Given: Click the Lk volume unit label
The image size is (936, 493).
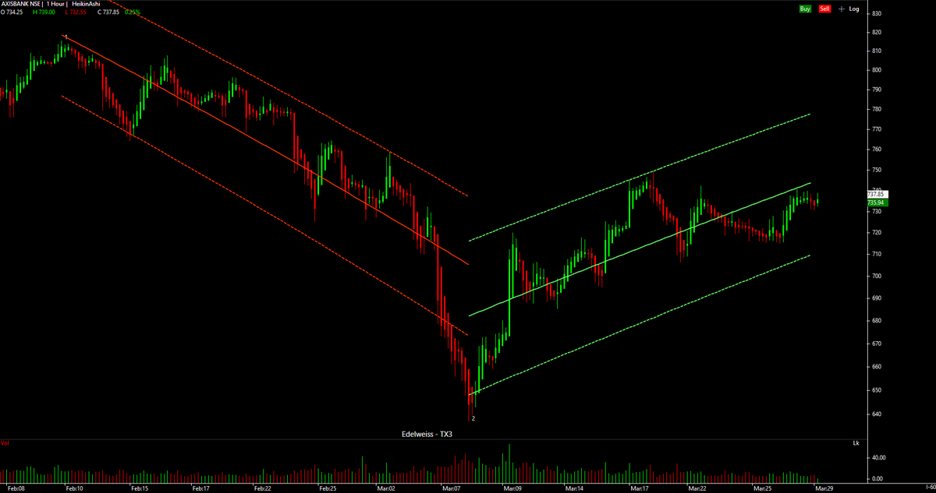Looking at the screenshot, I should pos(856,443).
